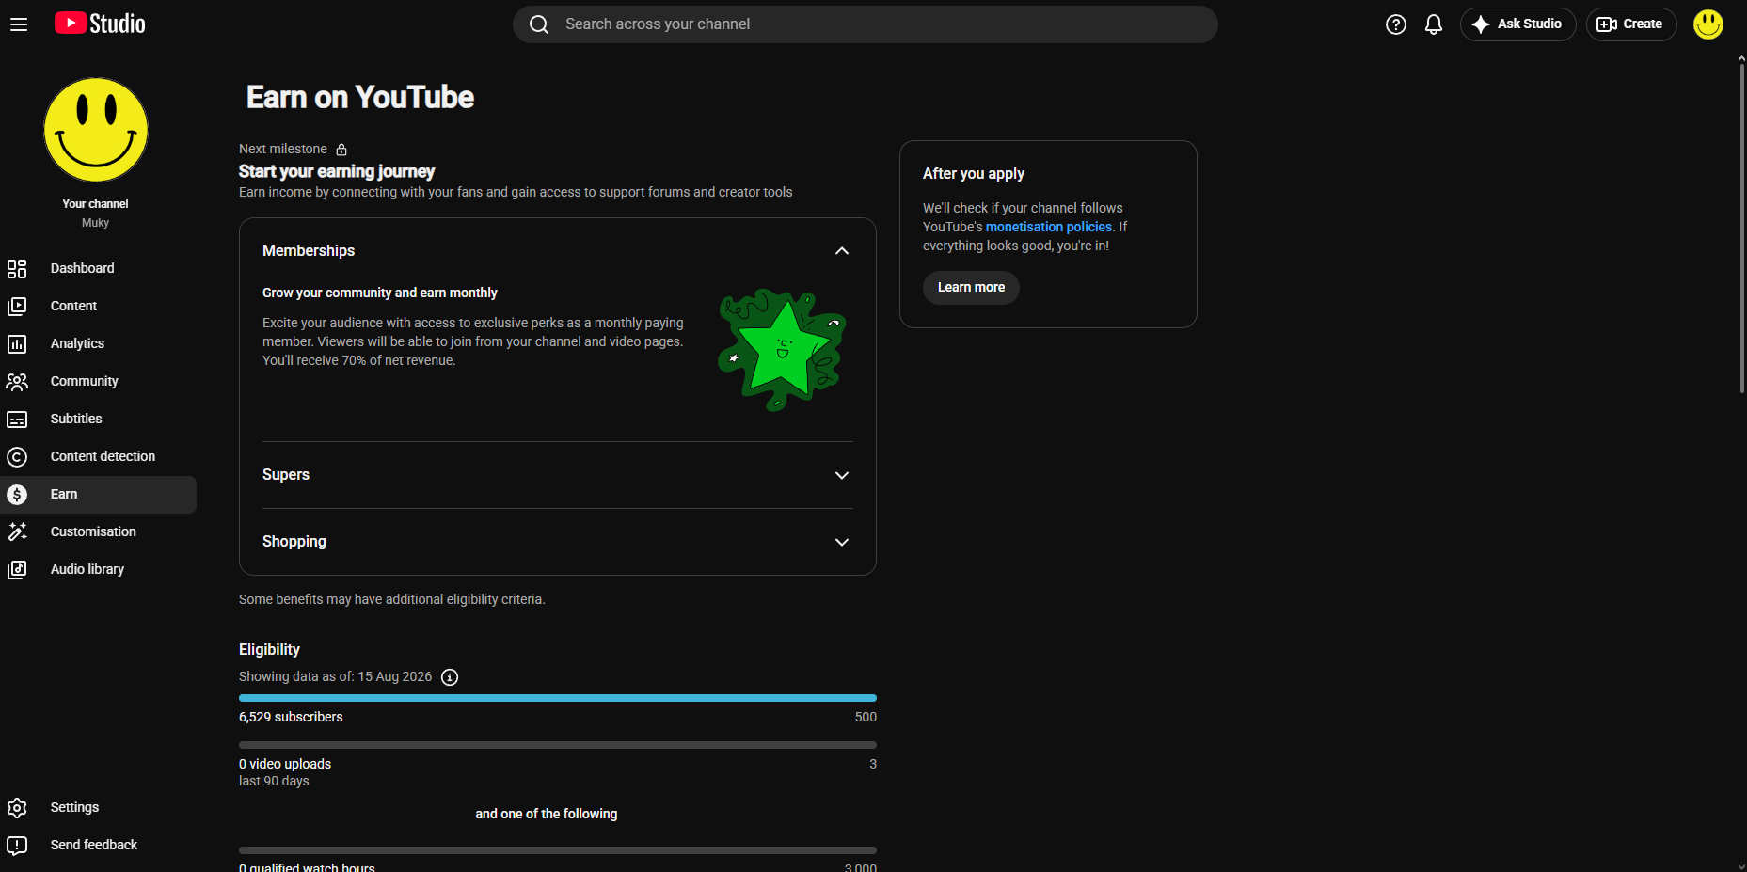Click the green star Memberships illustration

(x=782, y=350)
